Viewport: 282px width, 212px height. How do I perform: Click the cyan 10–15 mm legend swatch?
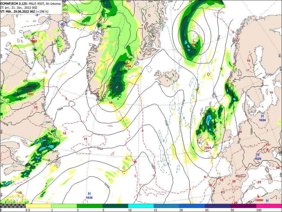tap(141, 206)
